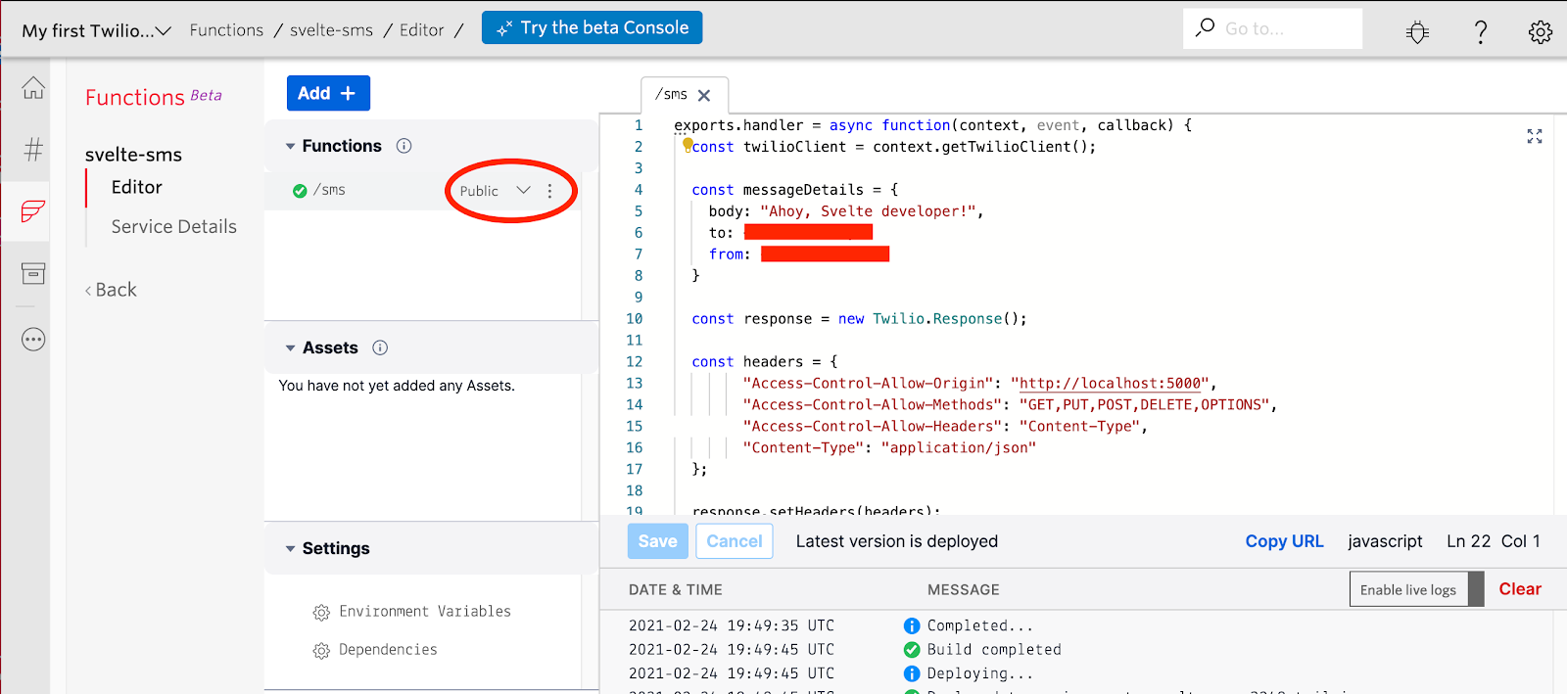Open the hash (#) icon in sidebar
Screen dimensions: 1567x694
[33, 149]
